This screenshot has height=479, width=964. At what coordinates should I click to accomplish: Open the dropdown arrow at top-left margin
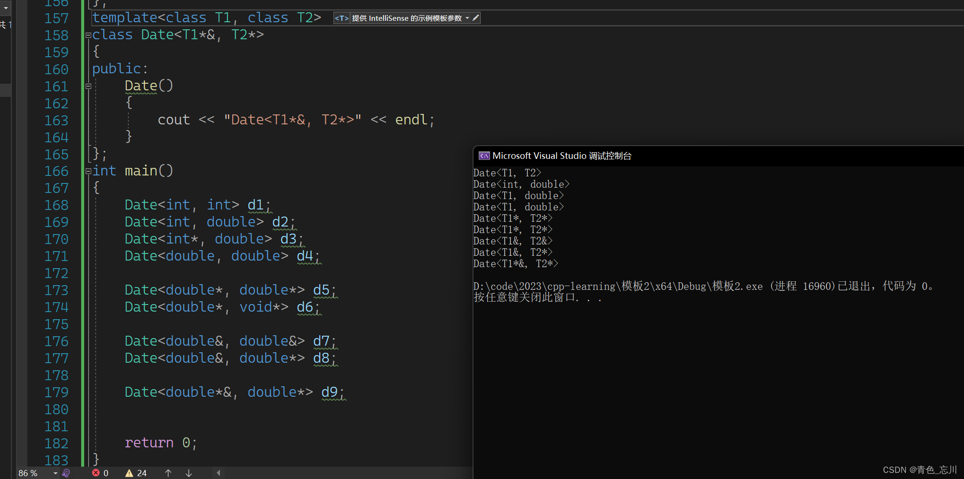pos(6,8)
